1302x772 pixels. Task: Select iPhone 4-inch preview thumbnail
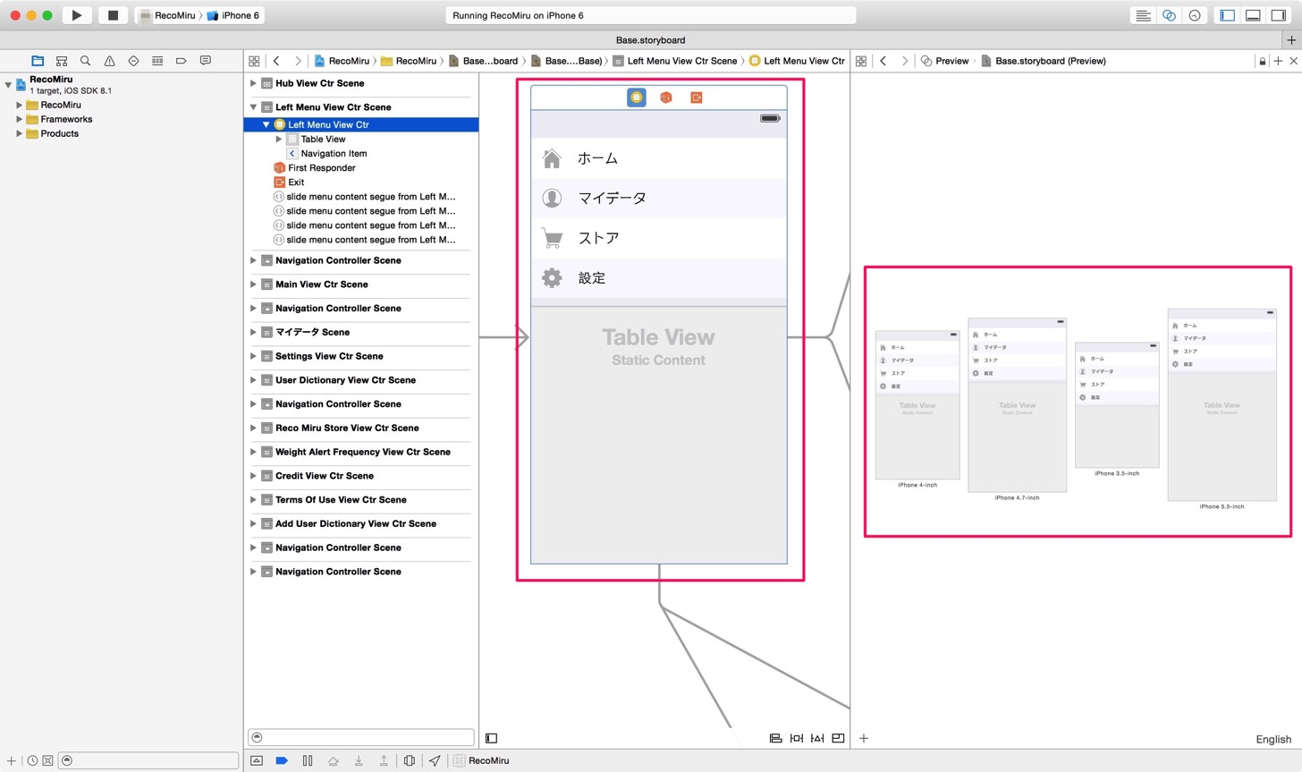tap(917, 405)
